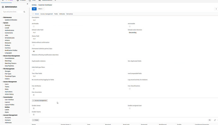Screen dimensions: 218x125
Task: Toggle the Has Associates checkbox
Action: 33,95
